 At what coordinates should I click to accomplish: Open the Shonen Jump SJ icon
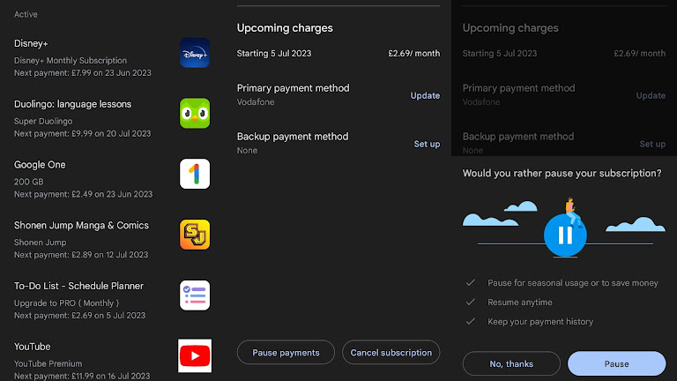(195, 235)
